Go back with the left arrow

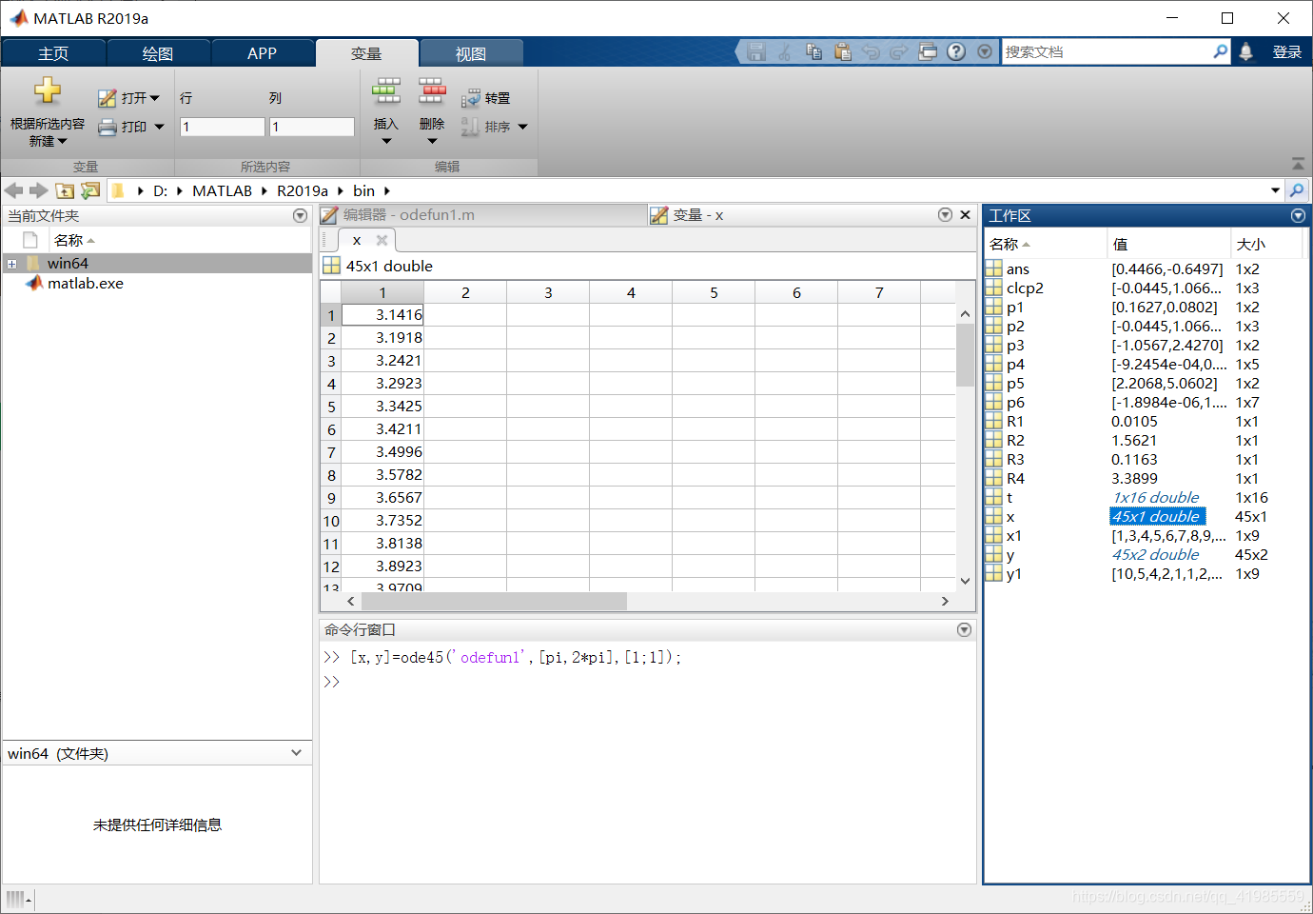click(x=13, y=190)
